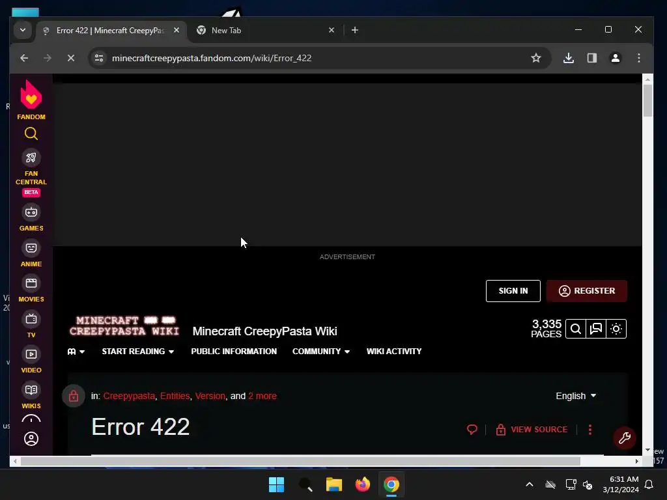Open Wiki Activity menu item
Image resolution: width=667 pixels, height=500 pixels.
394,352
